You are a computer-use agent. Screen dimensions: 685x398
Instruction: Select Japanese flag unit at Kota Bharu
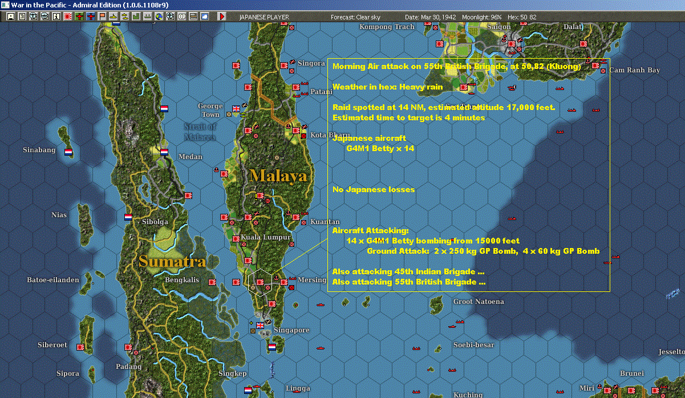coord(296,131)
